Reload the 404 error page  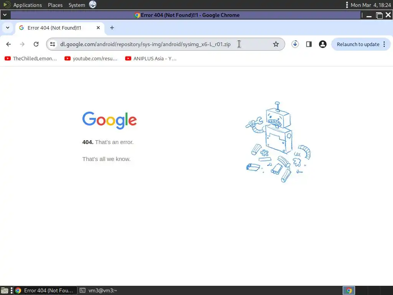tap(36, 44)
